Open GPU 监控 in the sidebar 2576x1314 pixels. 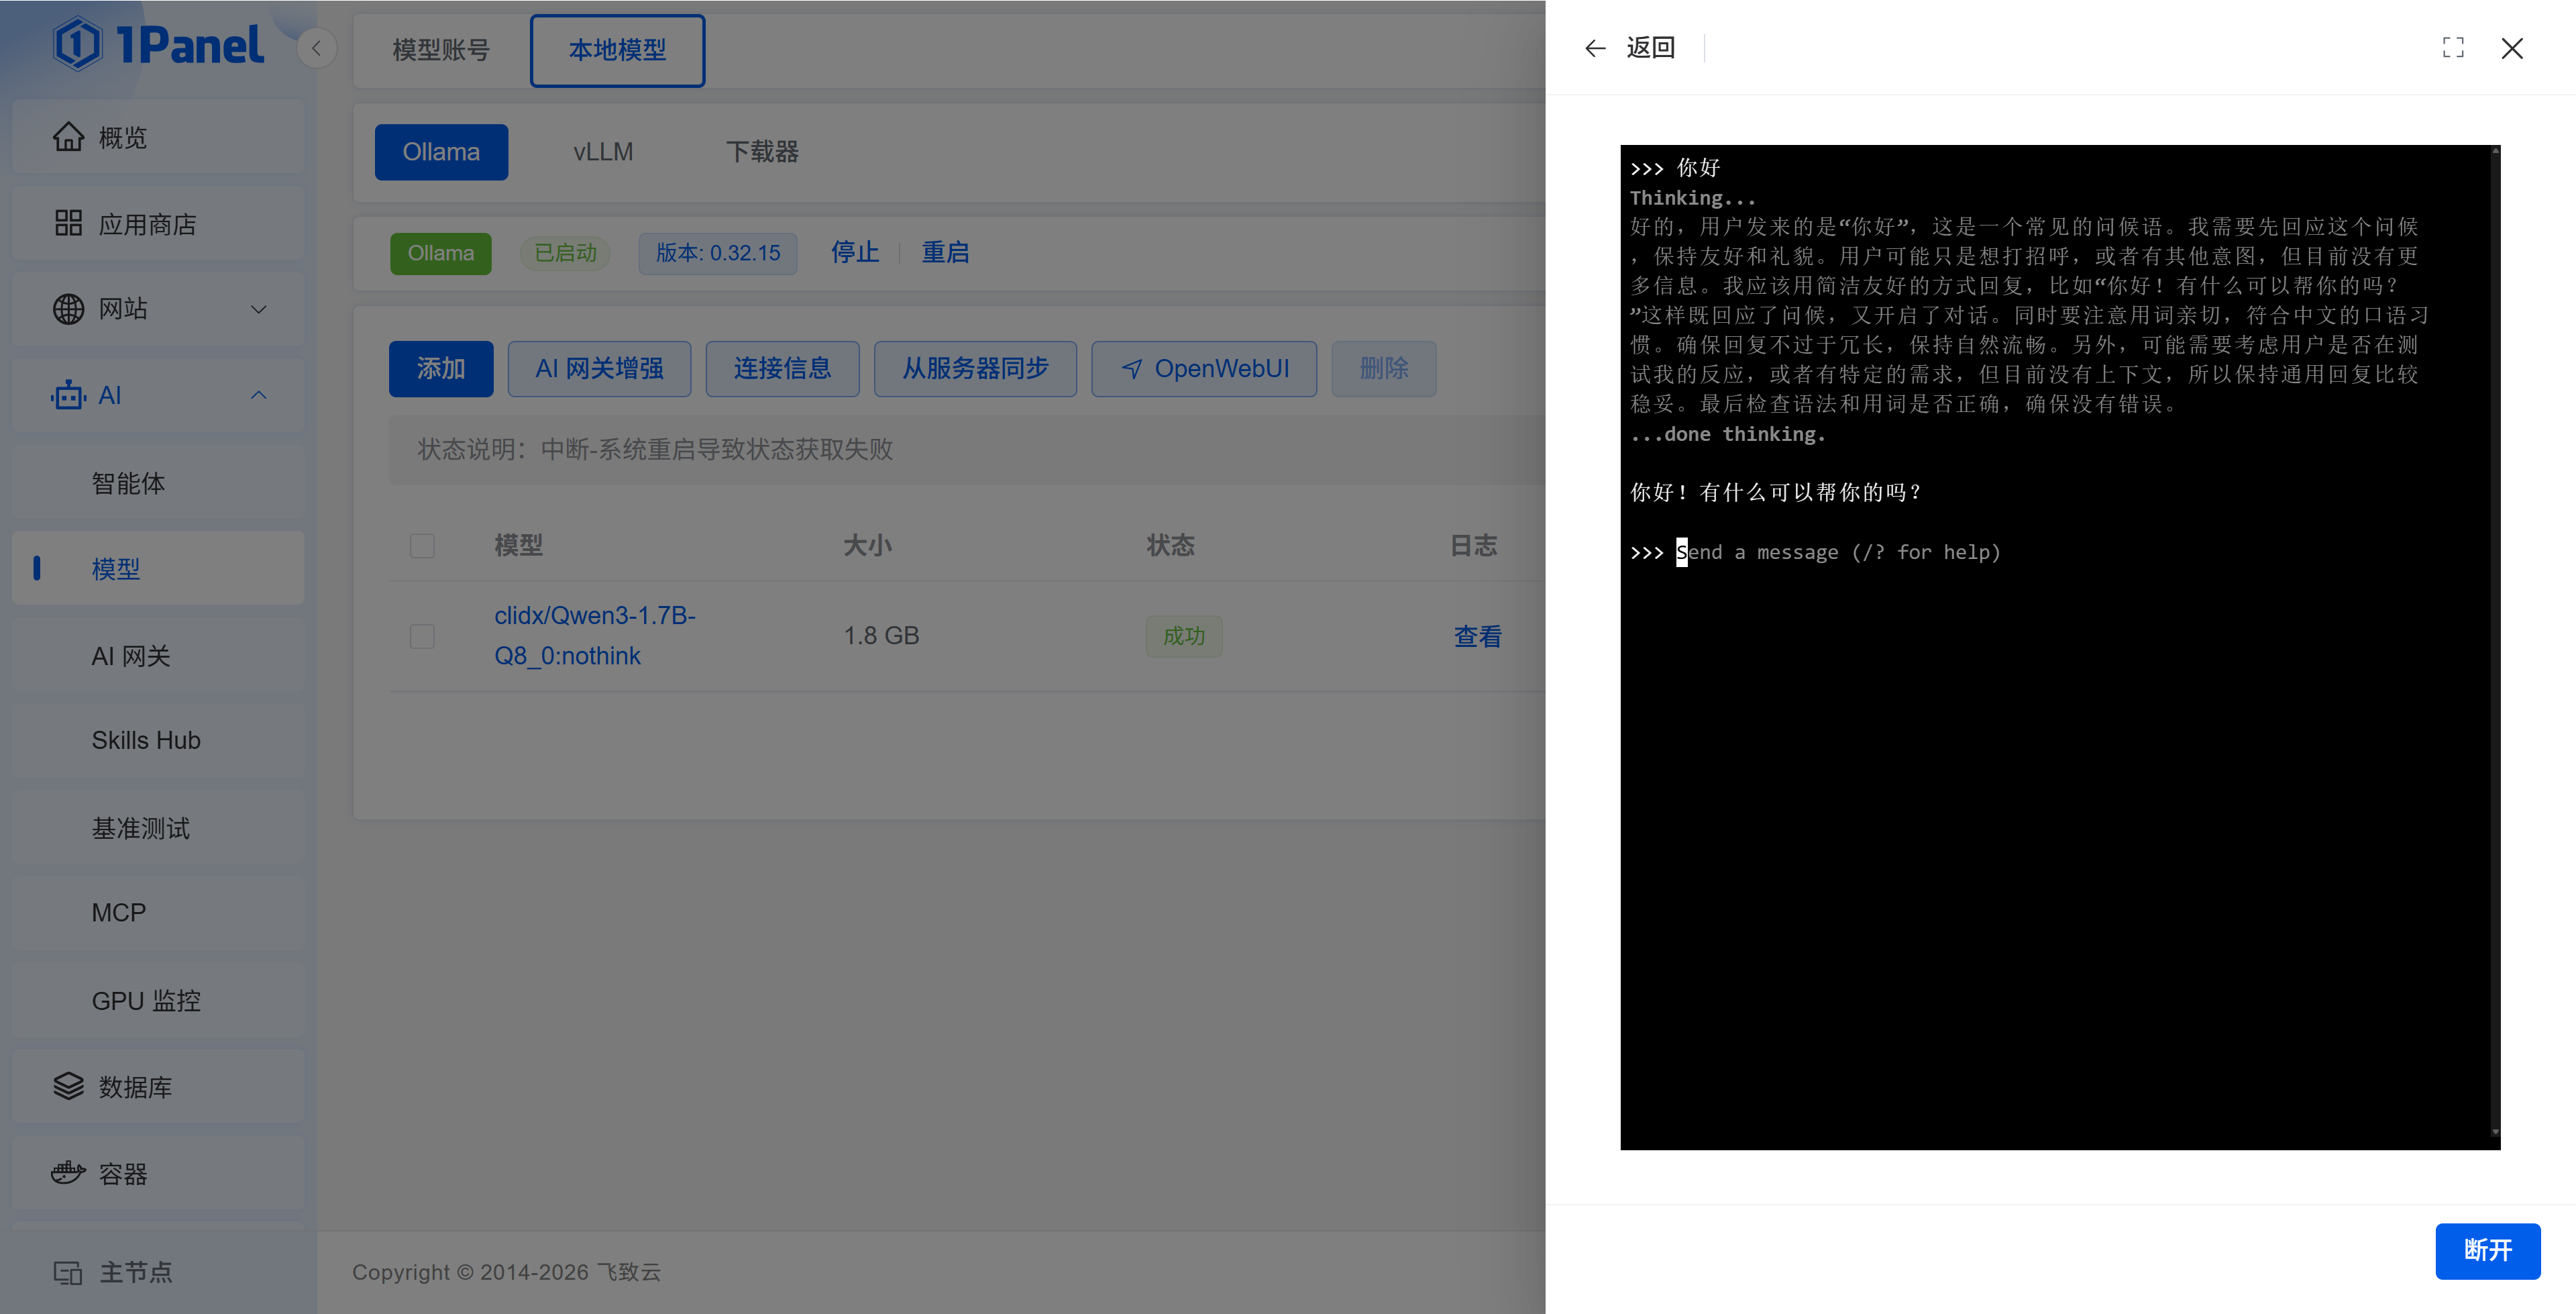[x=158, y=1001]
